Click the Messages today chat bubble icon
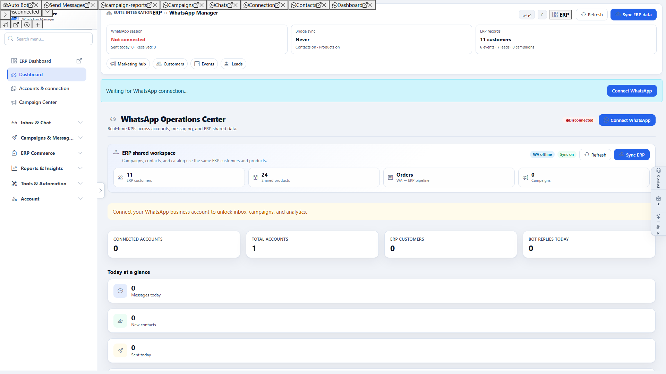 (120, 291)
